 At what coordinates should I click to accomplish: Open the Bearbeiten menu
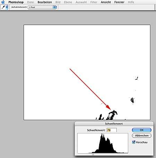click(45, 2)
